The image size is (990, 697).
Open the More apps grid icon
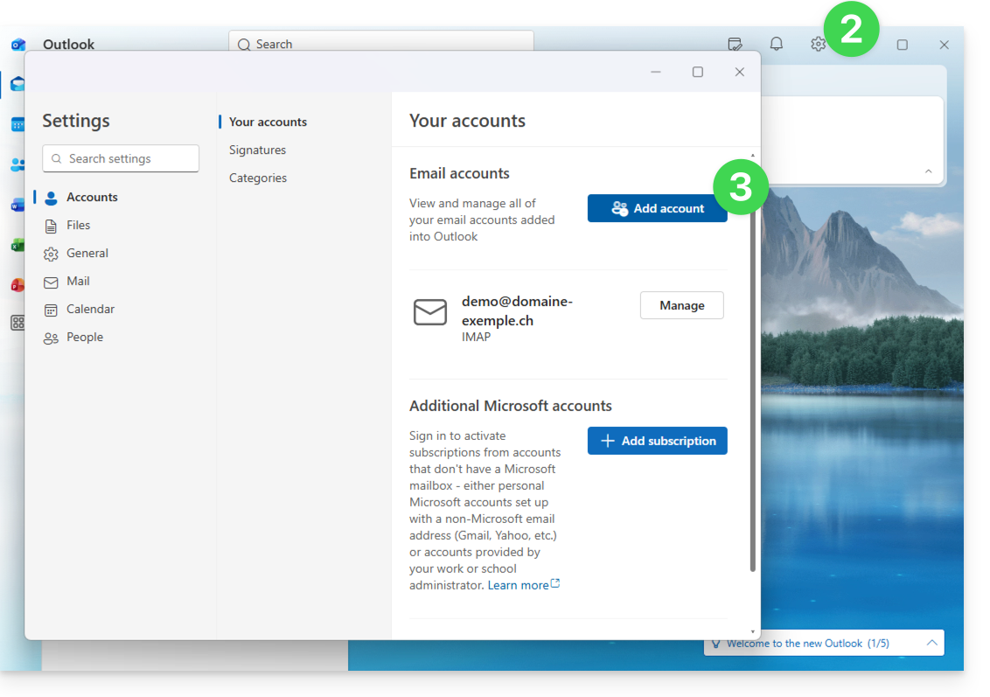tap(17, 323)
